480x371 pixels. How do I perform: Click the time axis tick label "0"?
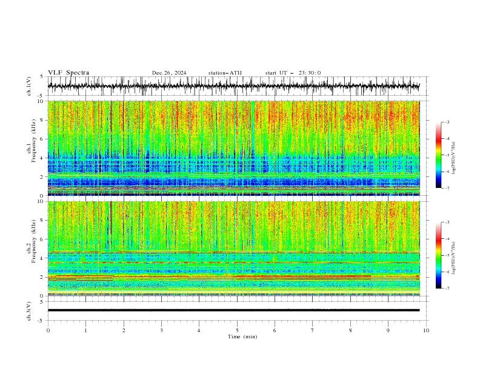[x=48, y=330]
